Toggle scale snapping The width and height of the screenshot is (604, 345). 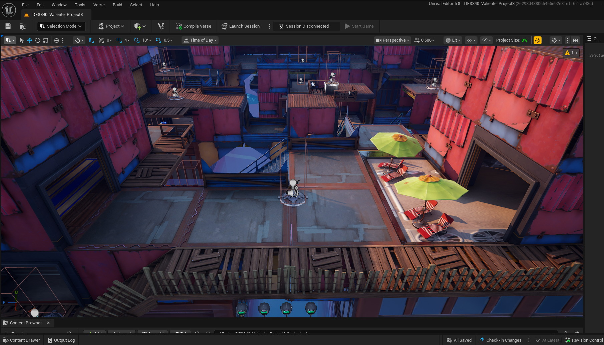pos(159,40)
